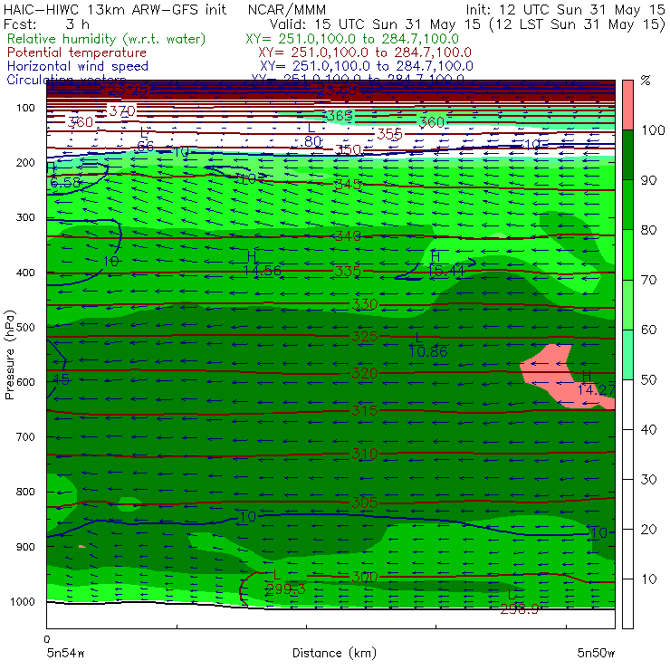Click the 500 hPa pressure axis tick label

[x=25, y=328]
